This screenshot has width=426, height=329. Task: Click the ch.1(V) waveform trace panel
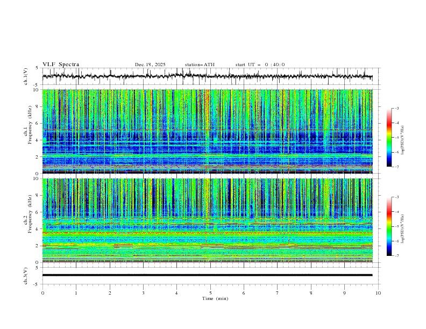[x=210, y=76]
